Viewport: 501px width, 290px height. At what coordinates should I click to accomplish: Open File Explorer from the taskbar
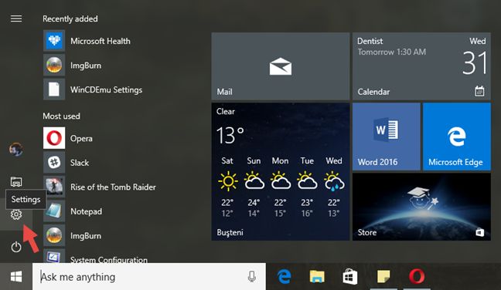[317, 277]
